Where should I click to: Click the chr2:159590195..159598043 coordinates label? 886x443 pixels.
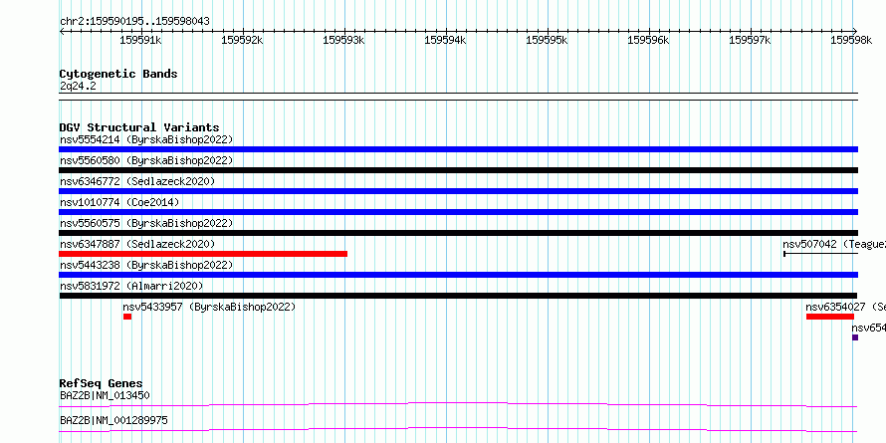134,22
